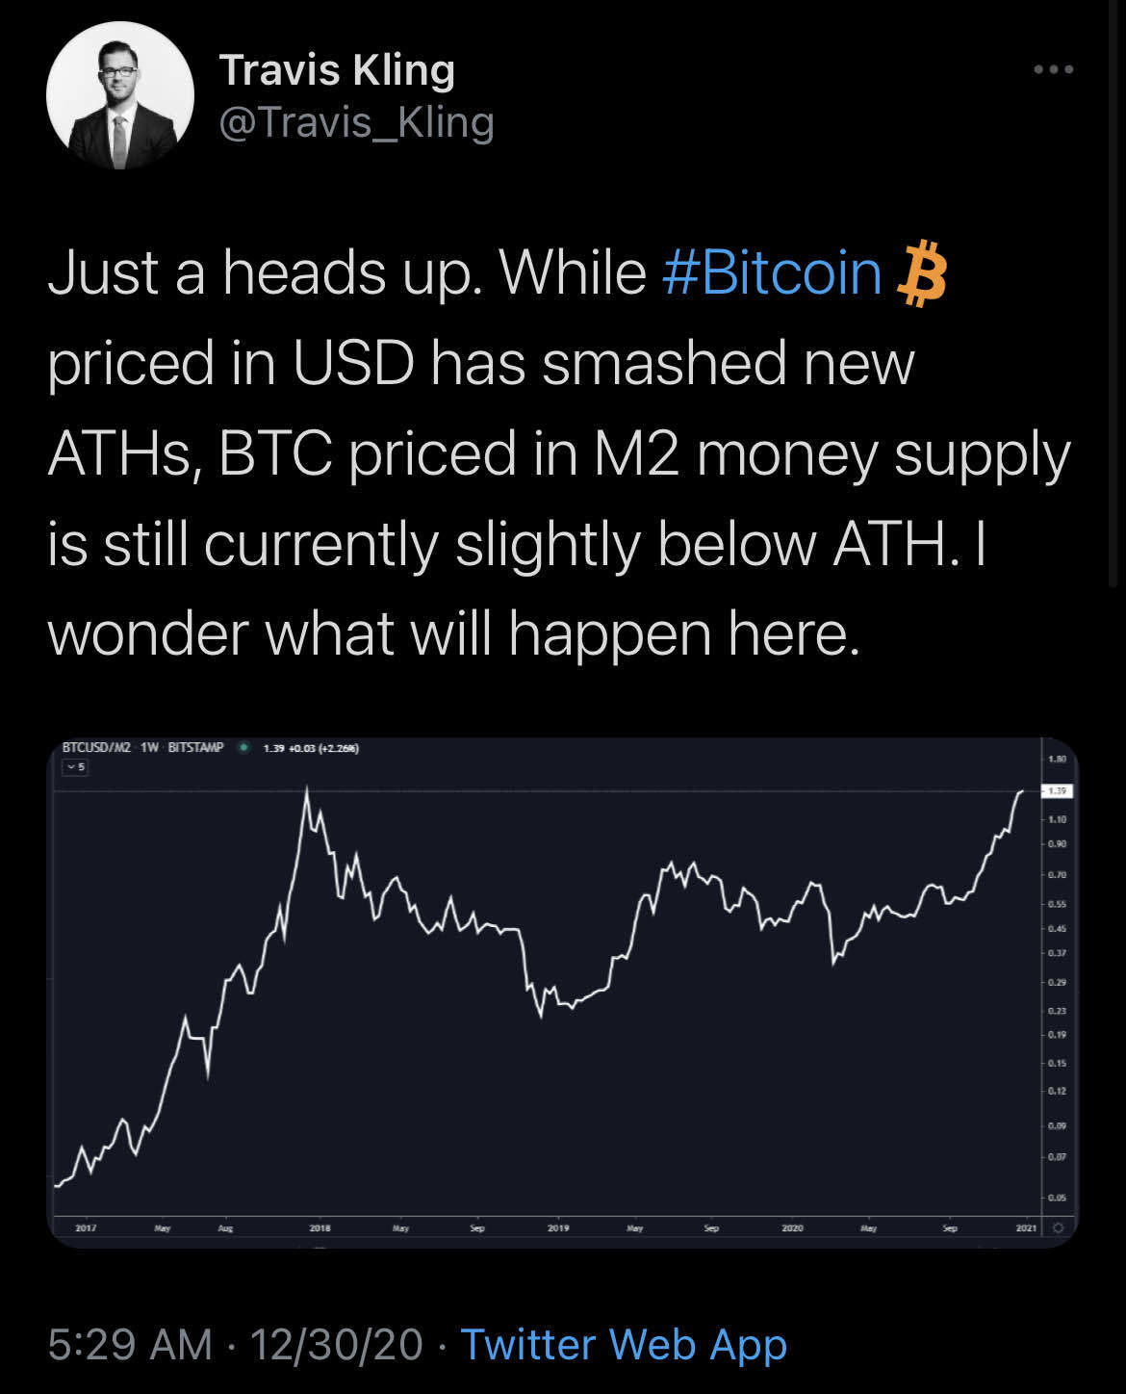Click the green market status dot
This screenshot has height=1394, width=1126.
(243, 747)
